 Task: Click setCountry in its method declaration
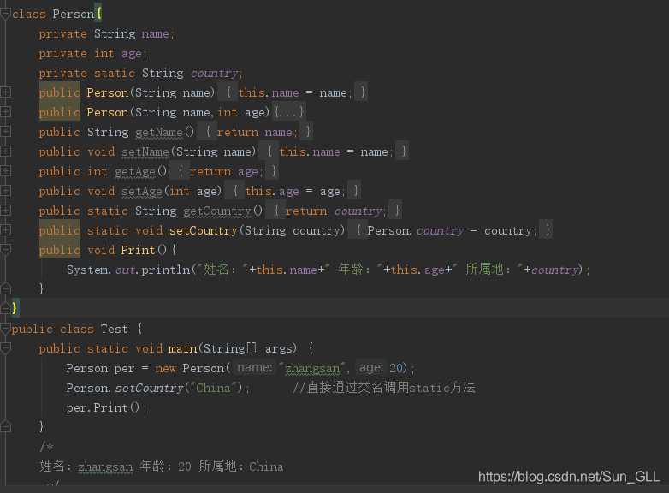tap(203, 230)
